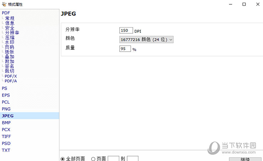Maximize the 格式属性 window
Viewport: 263px width, 161px height.
pos(244,4)
